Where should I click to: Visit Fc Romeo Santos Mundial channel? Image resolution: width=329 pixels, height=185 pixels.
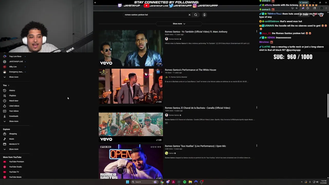pos(178,77)
